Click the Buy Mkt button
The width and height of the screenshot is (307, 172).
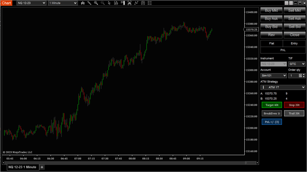click(271, 10)
